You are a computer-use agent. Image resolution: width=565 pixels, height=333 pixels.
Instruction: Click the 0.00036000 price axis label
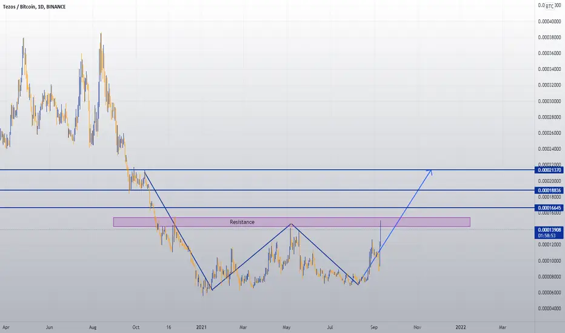click(x=549, y=53)
